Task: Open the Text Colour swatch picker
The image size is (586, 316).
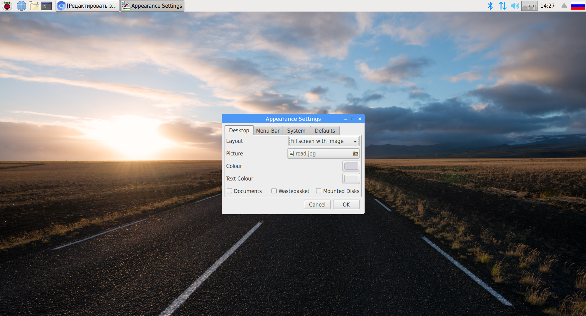Action: [351, 179]
